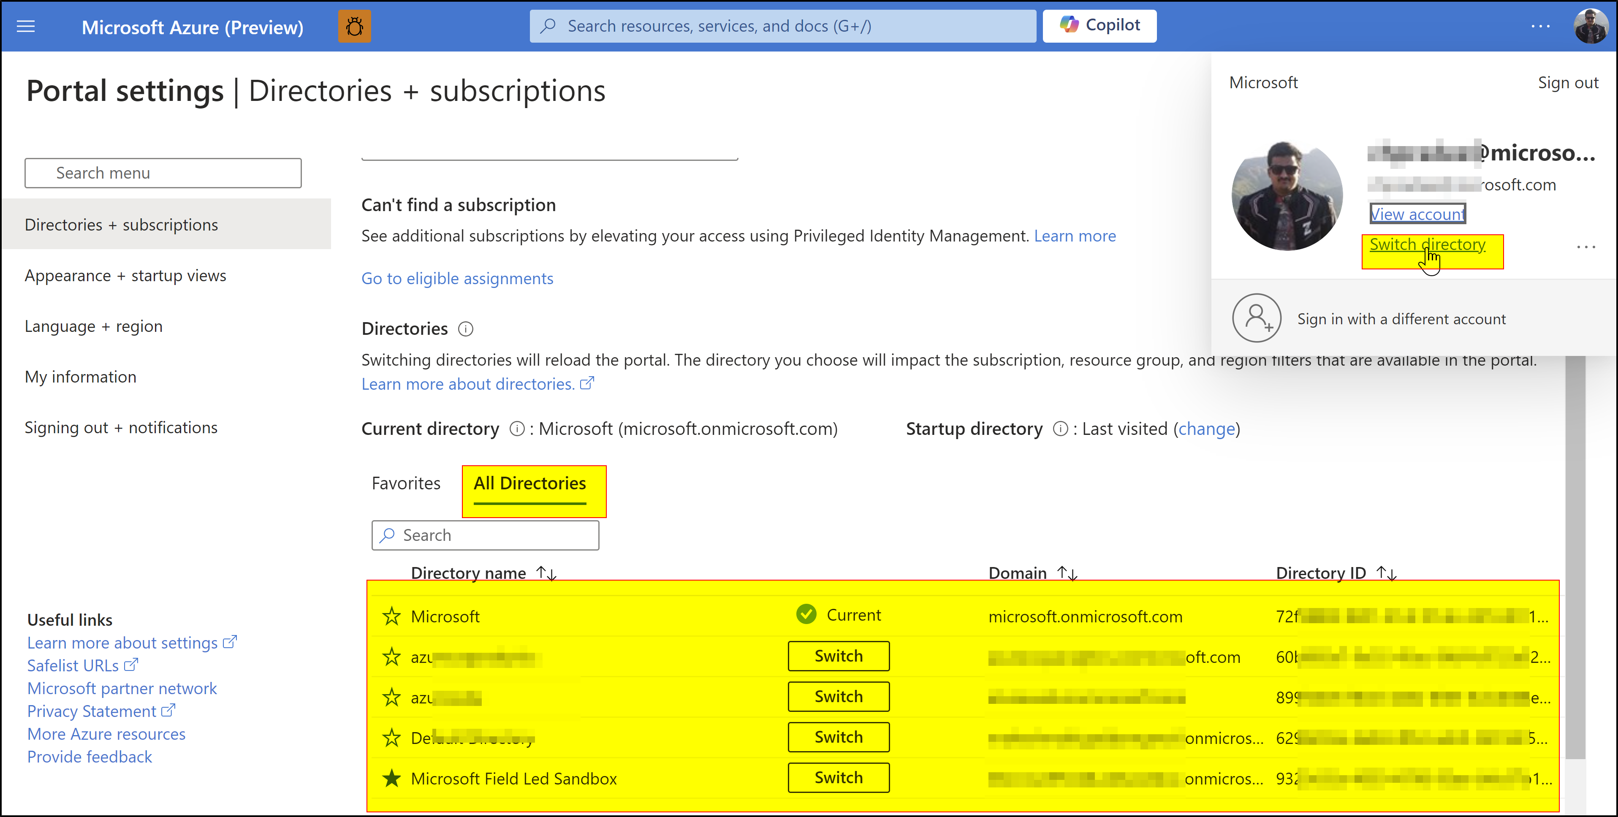1618x817 pixels.
Task: Click the green Current checkmark icon
Action: [x=806, y=614]
